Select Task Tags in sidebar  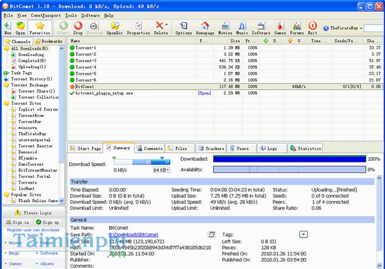(x=21, y=73)
